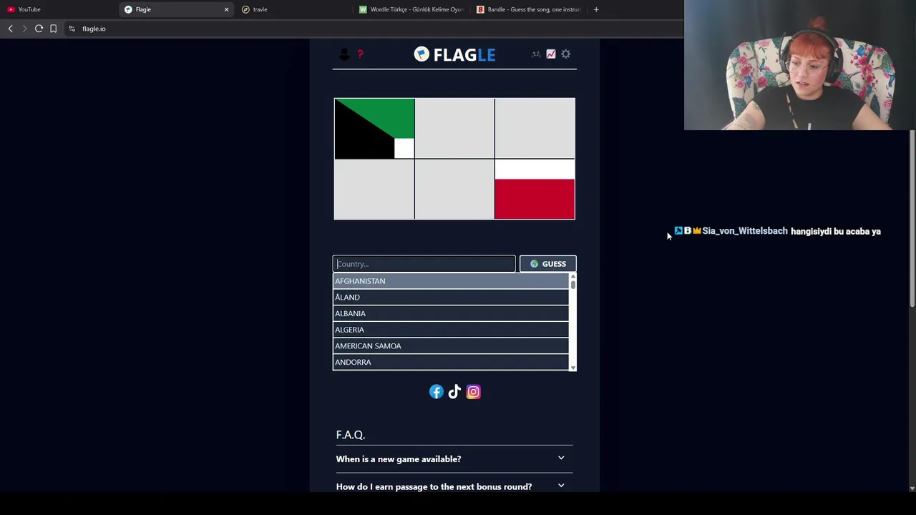Select ANDORRA from the country list

(x=451, y=362)
